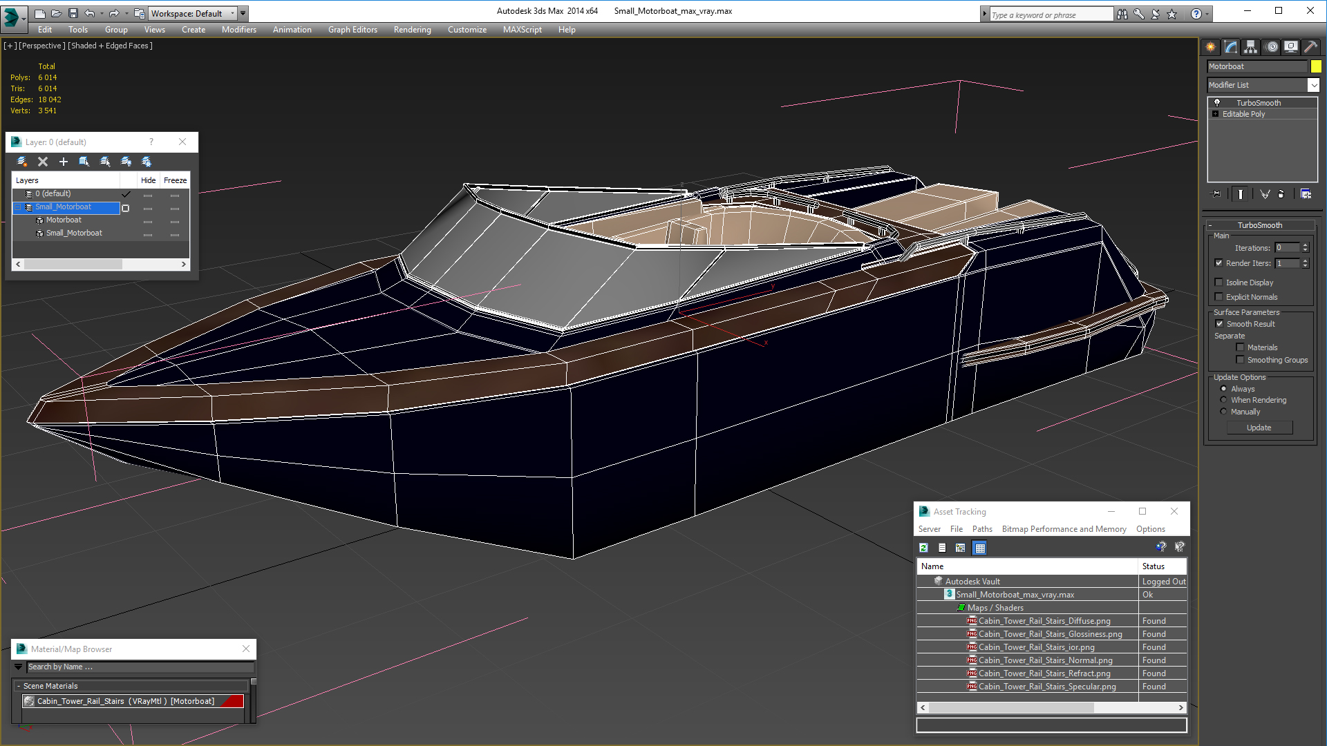The width and height of the screenshot is (1327, 746).
Task: Click the yellow object color swatch
Action: (x=1316, y=66)
